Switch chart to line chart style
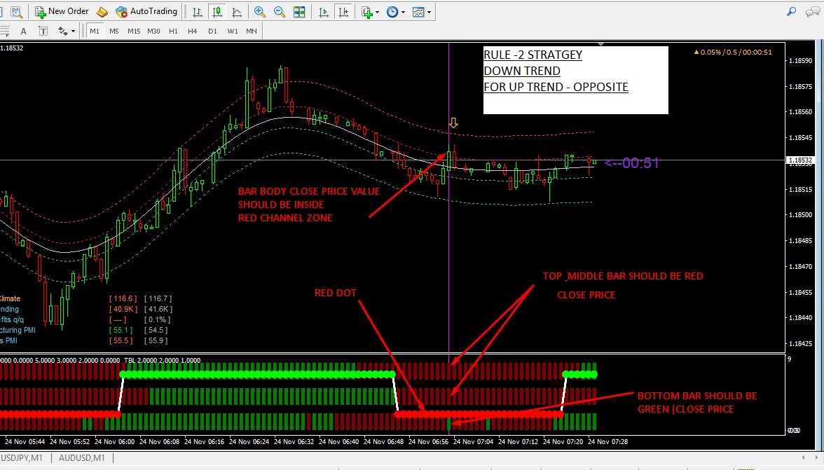Image resolution: width=824 pixels, height=470 pixels. (x=237, y=11)
